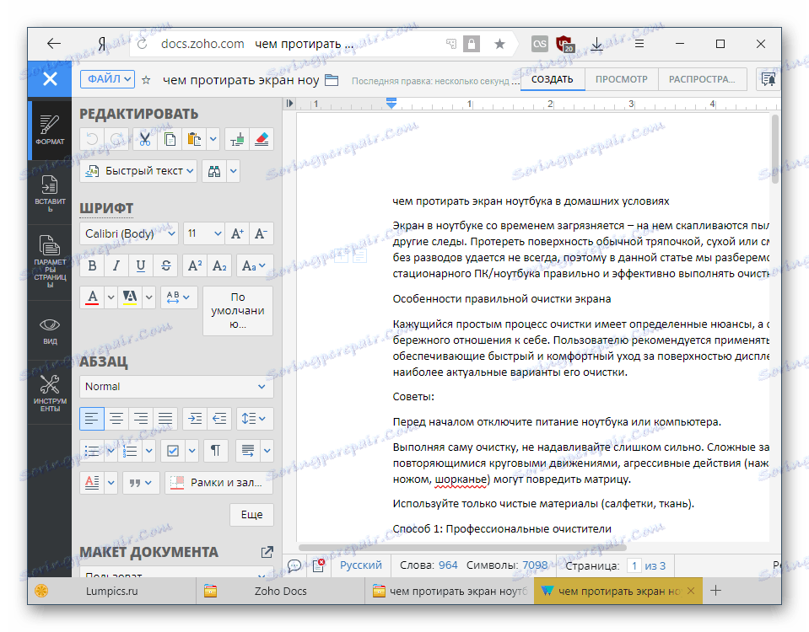Click the Redo arrow icon
Screen dimensions: 809x632
pos(116,139)
